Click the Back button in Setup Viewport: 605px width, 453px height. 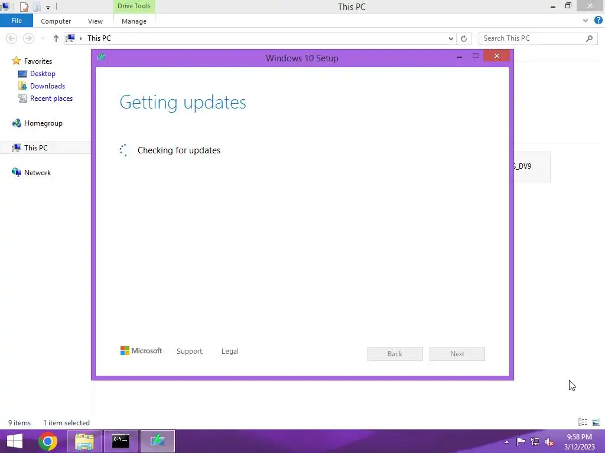395,354
